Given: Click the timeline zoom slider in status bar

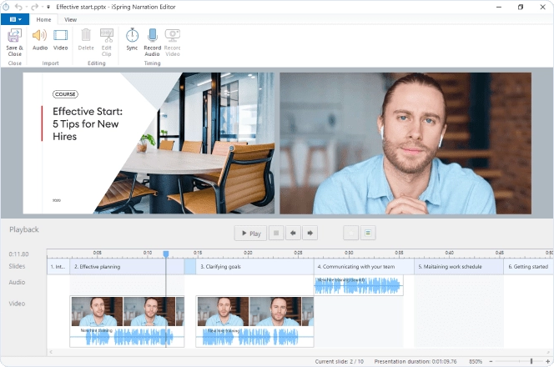Looking at the screenshot, I should [531, 361].
